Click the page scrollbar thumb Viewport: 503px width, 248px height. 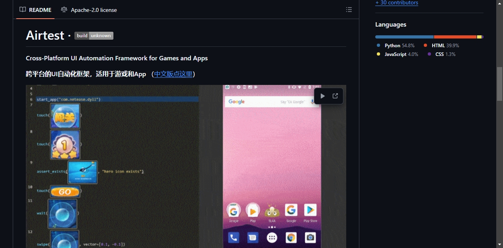(499, 84)
